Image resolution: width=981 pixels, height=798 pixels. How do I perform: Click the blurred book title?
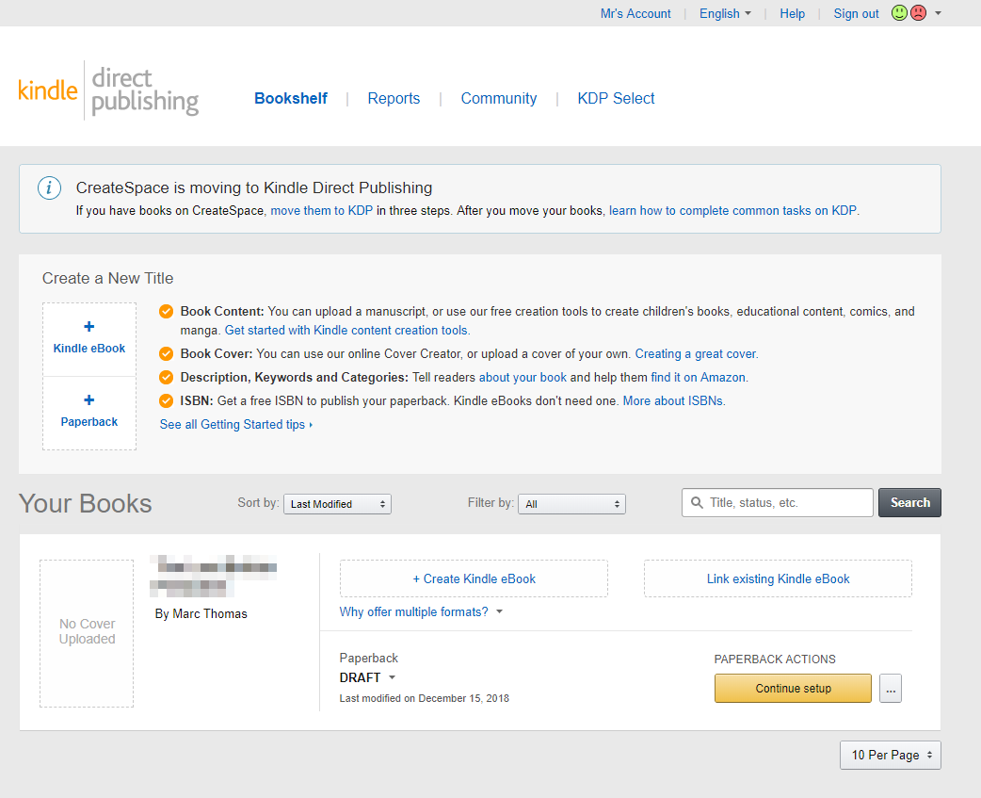(214, 576)
